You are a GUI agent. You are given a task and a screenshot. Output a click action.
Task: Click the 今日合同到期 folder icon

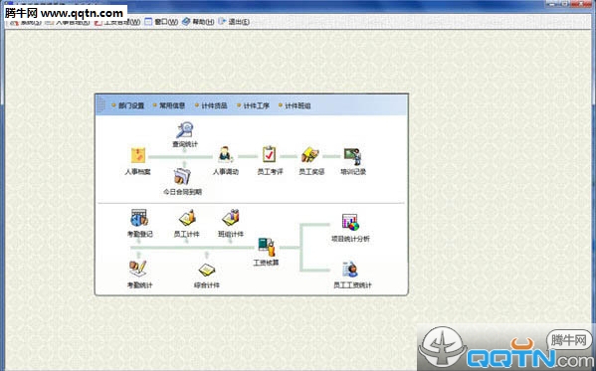[x=182, y=176]
